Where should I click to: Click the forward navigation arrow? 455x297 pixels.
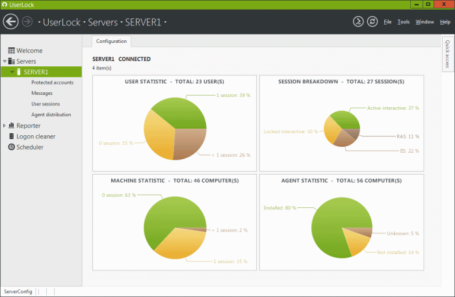click(x=27, y=21)
